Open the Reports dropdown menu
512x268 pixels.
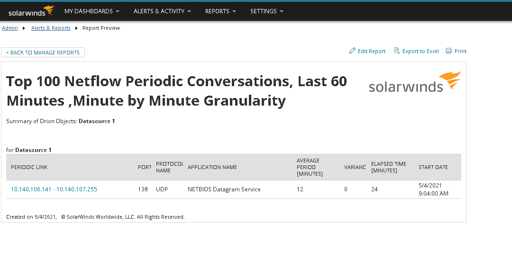click(220, 11)
